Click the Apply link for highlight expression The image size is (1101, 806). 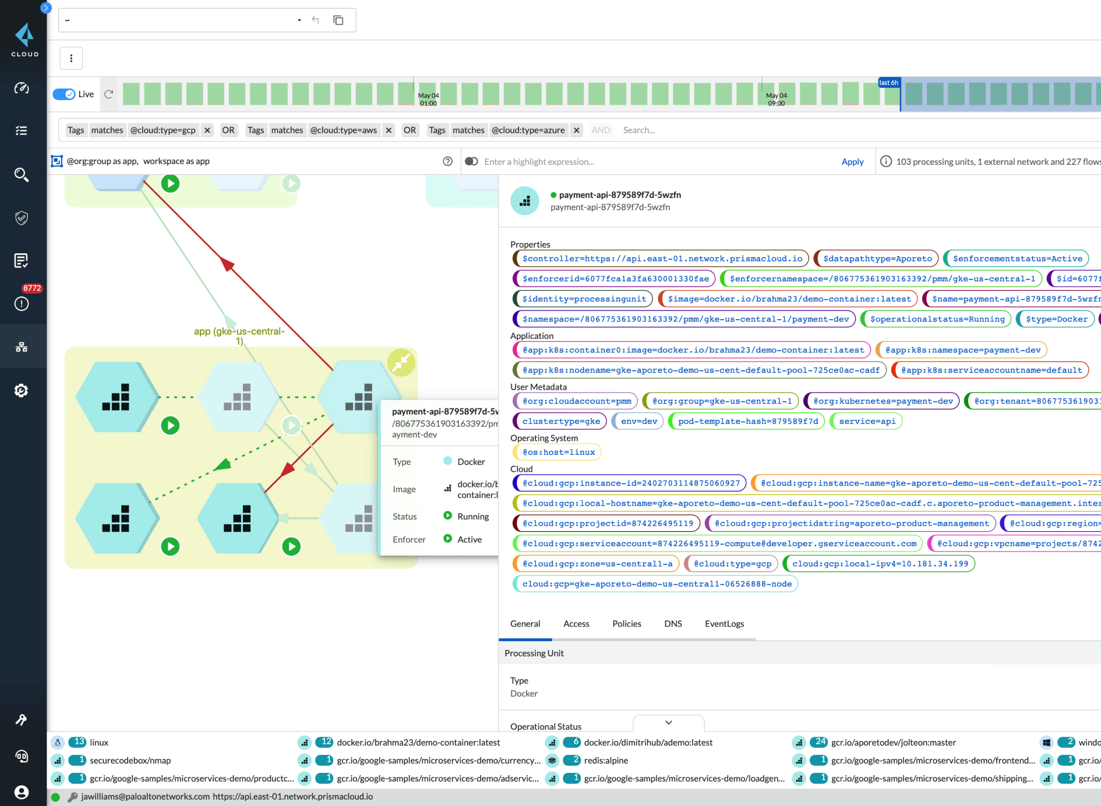[x=852, y=161]
